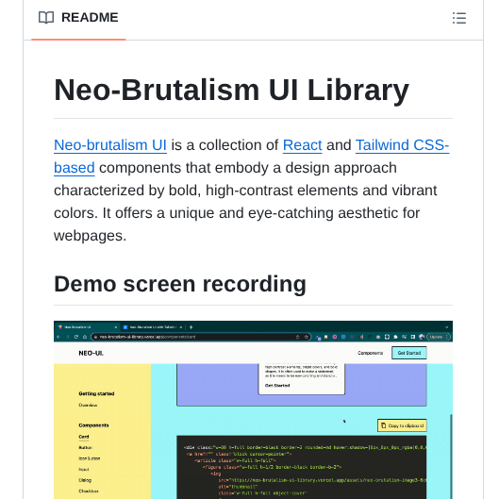Follow the React link

coord(303,145)
